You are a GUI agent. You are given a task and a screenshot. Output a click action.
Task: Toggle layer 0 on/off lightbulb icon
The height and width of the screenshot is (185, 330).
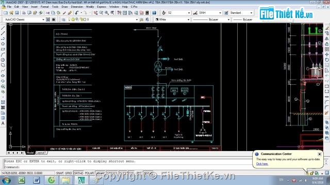(x=69, y=20)
